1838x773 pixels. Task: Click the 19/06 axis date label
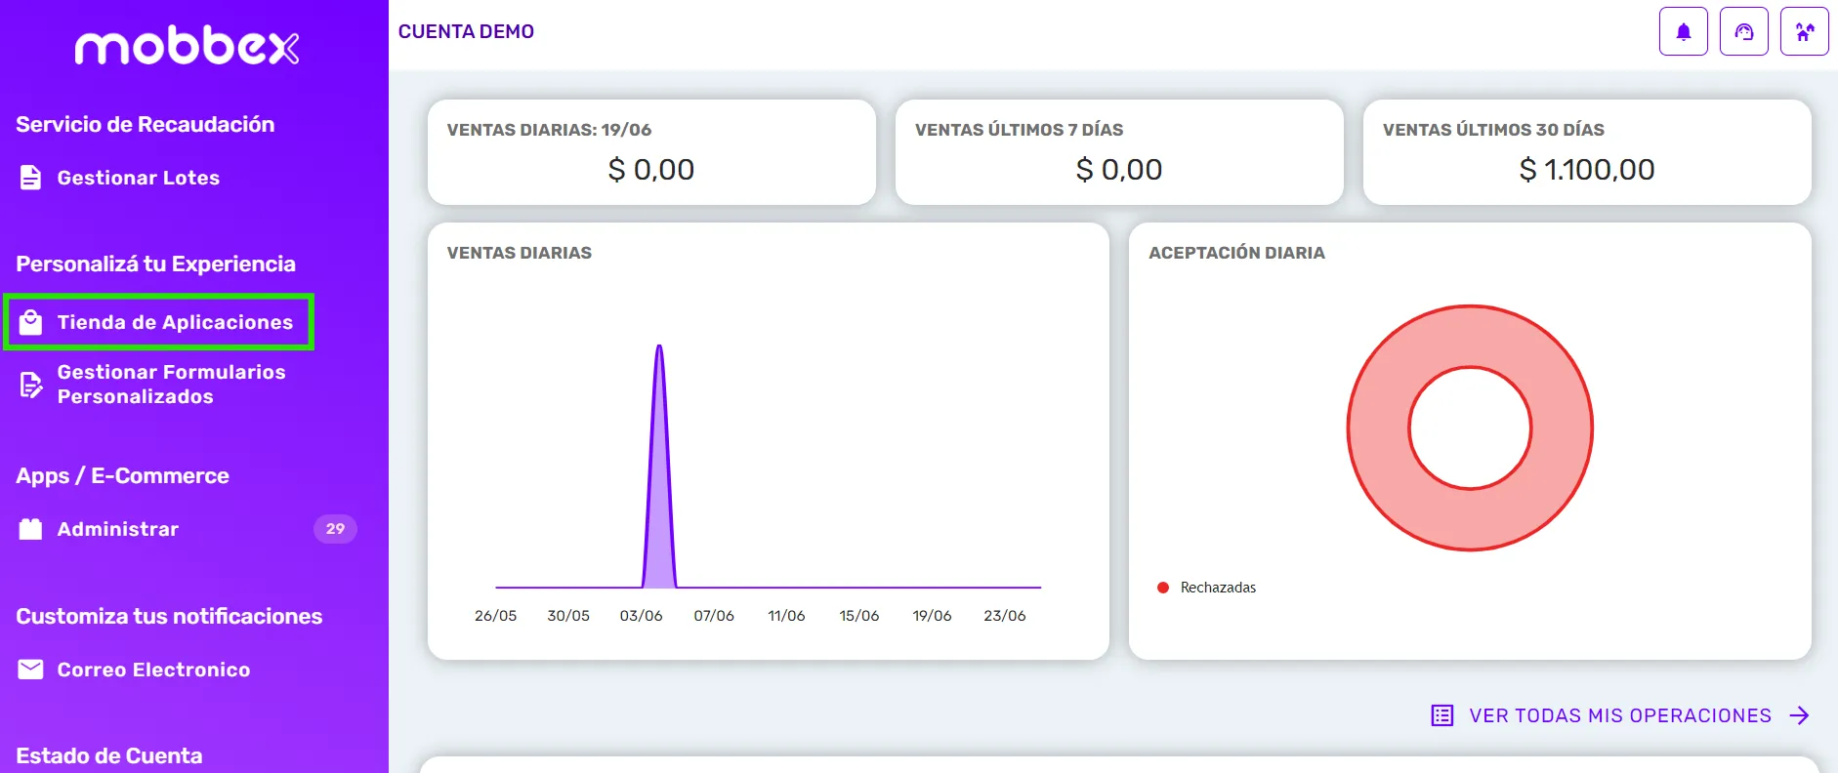coord(932,616)
